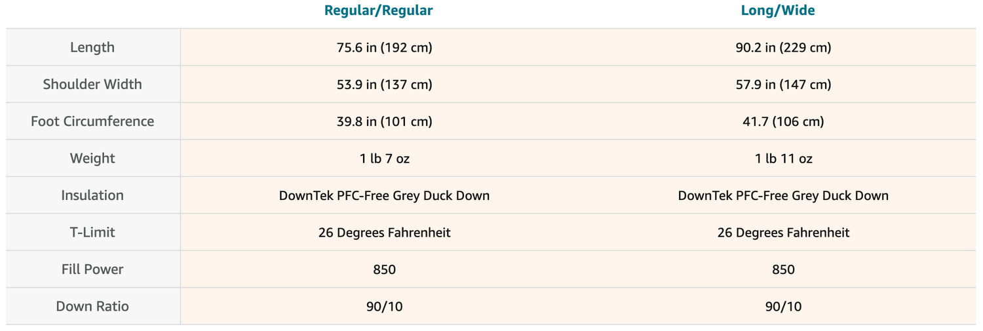Select the Shoulder Width row label
Viewport: 983px width, 331px height.
[92, 85]
